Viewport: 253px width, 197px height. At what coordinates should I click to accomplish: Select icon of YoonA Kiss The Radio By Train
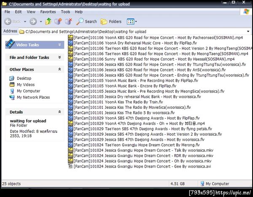70,102
